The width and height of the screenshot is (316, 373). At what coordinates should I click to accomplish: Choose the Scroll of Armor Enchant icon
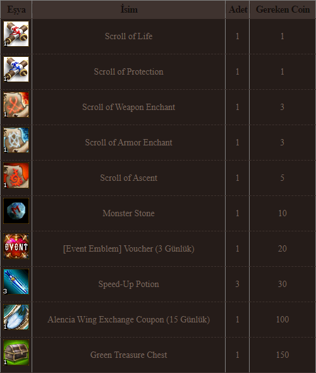tap(16, 140)
